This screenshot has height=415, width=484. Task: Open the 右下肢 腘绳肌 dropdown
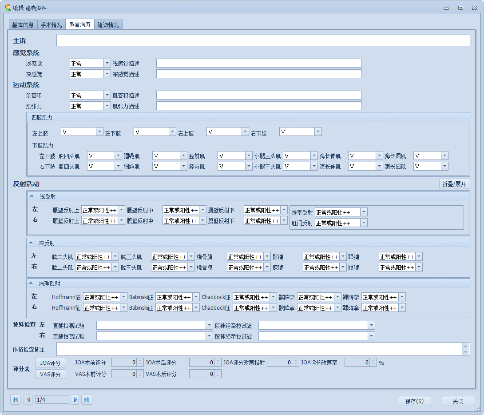[x=183, y=167]
